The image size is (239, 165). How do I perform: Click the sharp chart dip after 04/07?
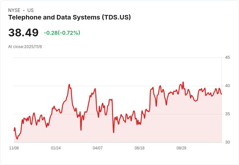tap(114, 133)
